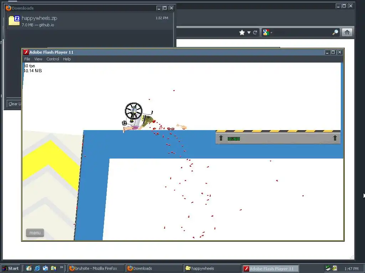Image resolution: width=365 pixels, height=273 pixels.
Task: Click the Clear List button in Downloads
Action: [x=14, y=104]
